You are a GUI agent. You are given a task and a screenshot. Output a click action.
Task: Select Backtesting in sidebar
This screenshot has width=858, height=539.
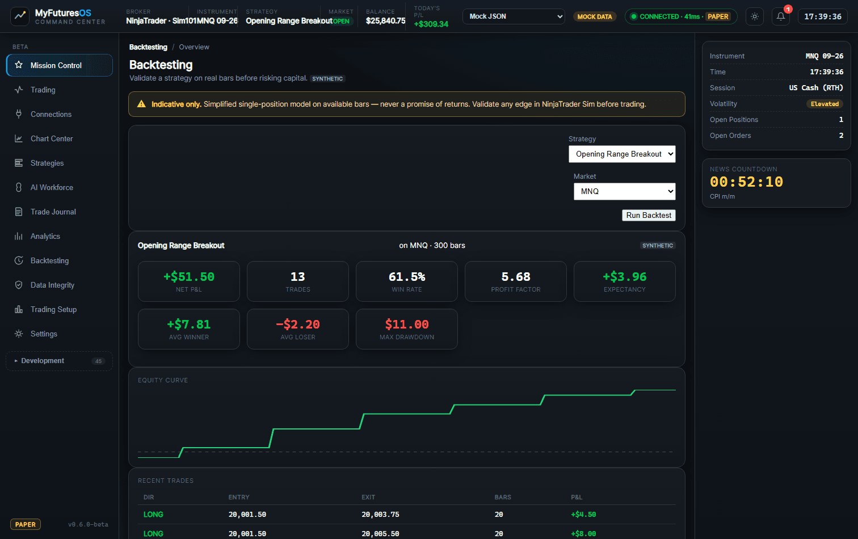click(x=59, y=260)
